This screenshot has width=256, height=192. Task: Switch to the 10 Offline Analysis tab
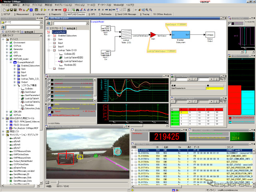162,14
